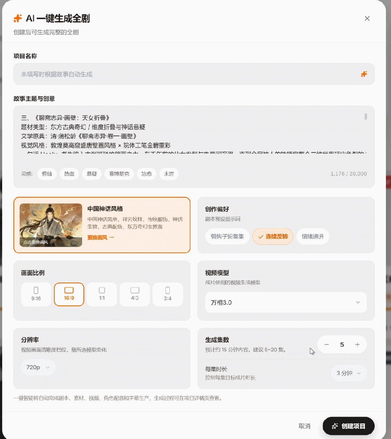Click the 取消 button
391x439 pixels.
click(x=304, y=426)
